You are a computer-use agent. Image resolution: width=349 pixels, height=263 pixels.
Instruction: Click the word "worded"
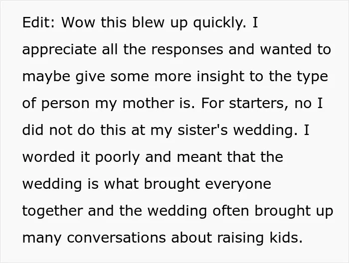(x=48, y=157)
